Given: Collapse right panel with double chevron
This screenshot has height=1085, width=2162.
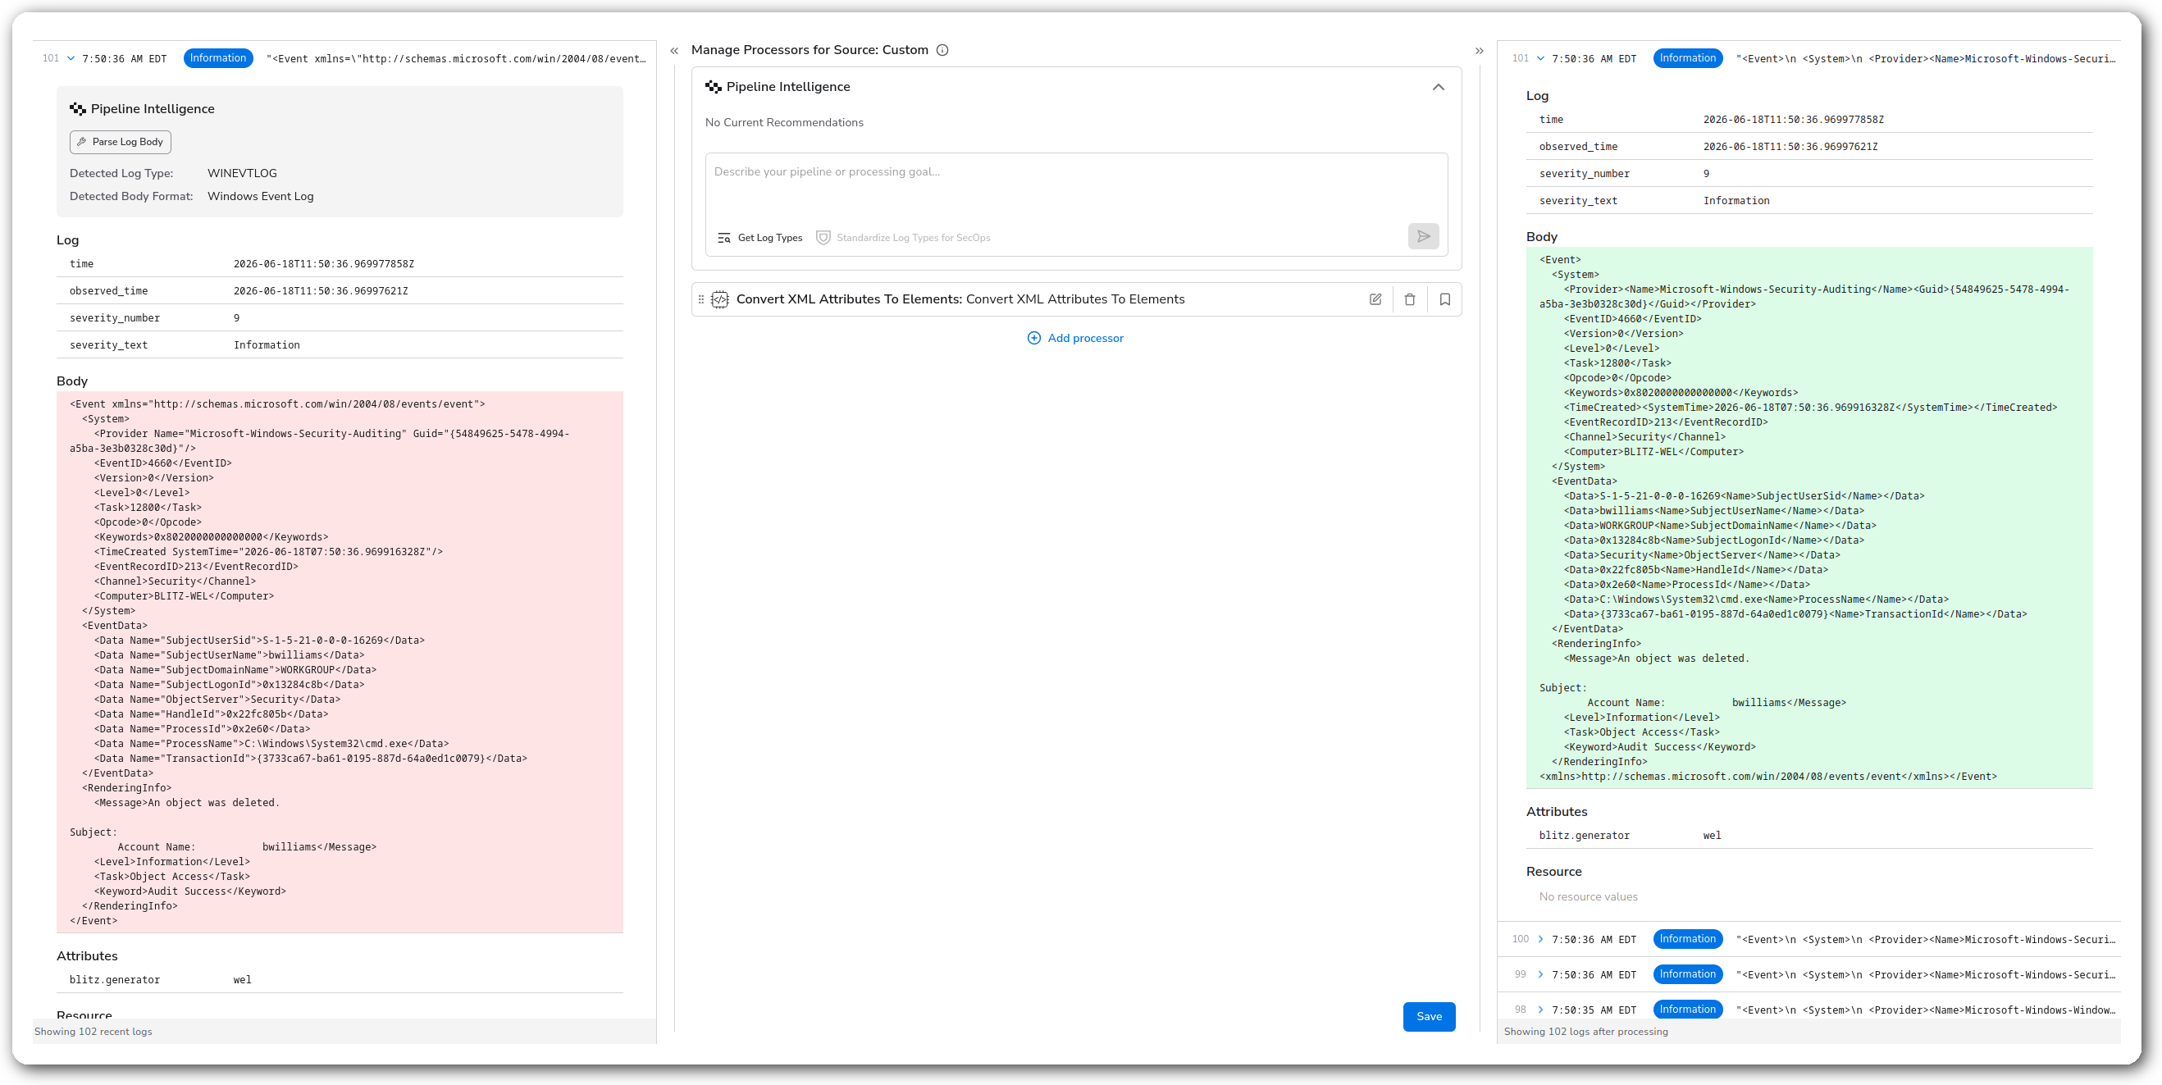Looking at the screenshot, I should [1480, 51].
